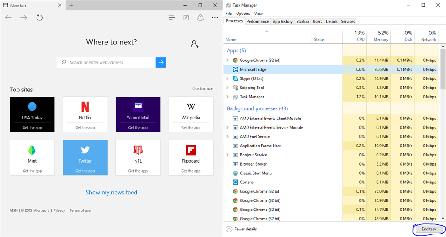Viewport: 446px width, 237px height.
Task: Go back in Edge browser
Action: coord(9,17)
